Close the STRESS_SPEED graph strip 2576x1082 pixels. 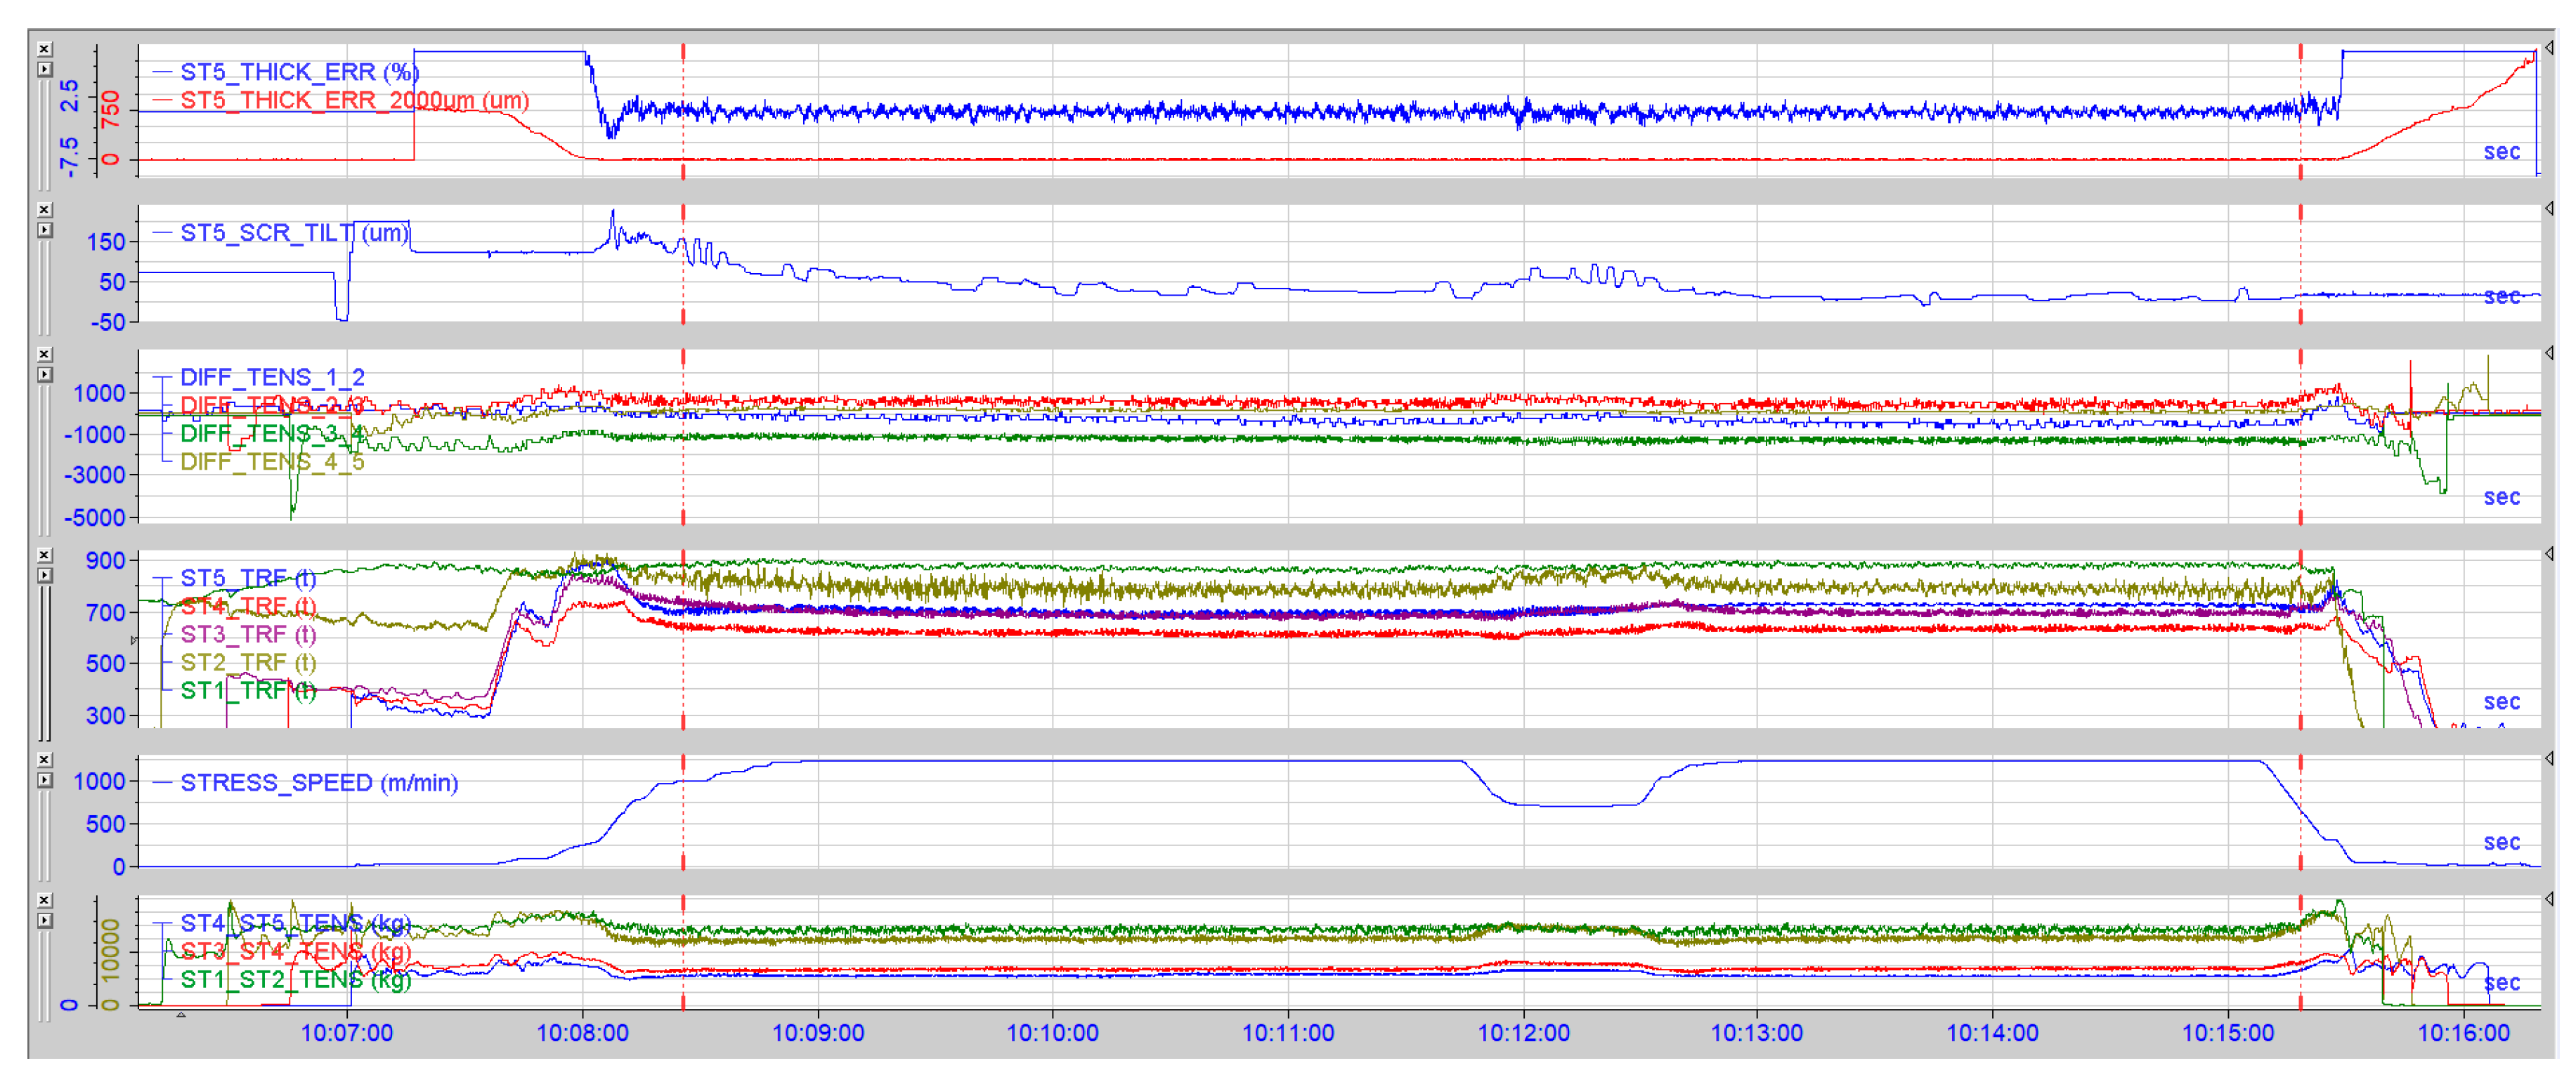(x=44, y=759)
